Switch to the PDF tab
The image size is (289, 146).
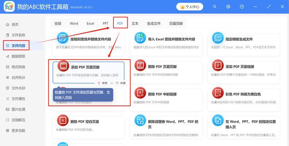pos(120,23)
